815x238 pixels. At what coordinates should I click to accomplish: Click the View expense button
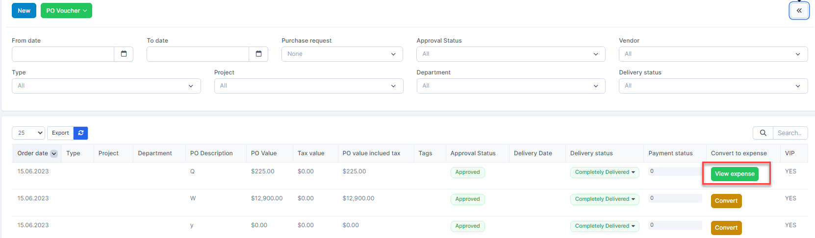pos(735,174)
